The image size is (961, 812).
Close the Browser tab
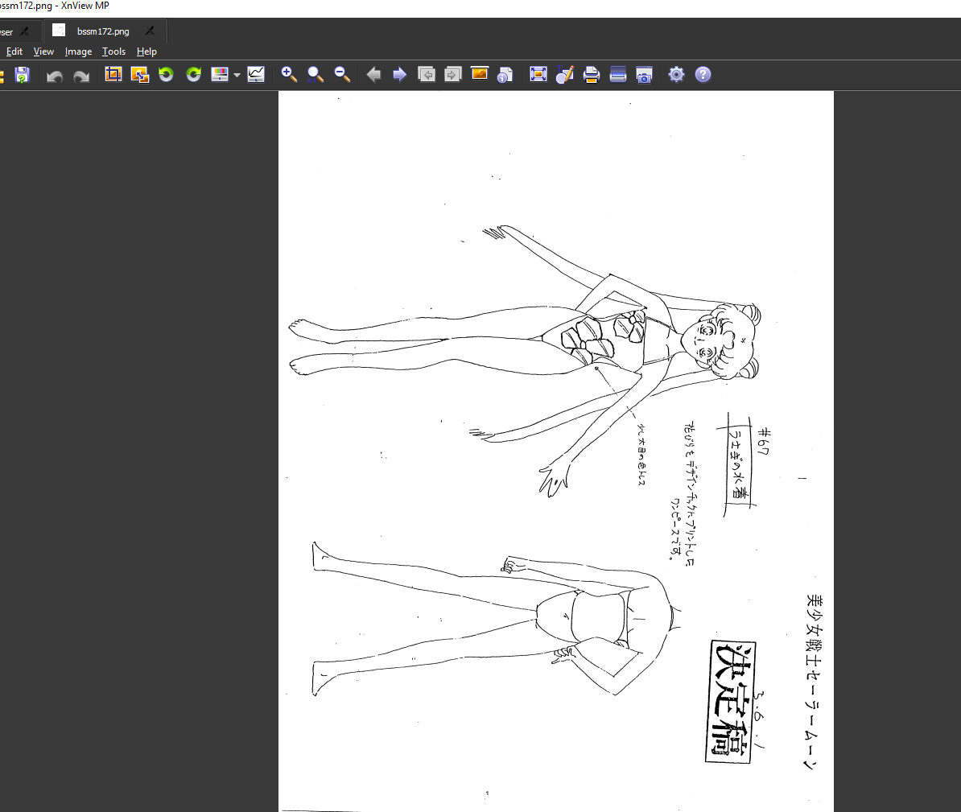(x=24, y=31)
